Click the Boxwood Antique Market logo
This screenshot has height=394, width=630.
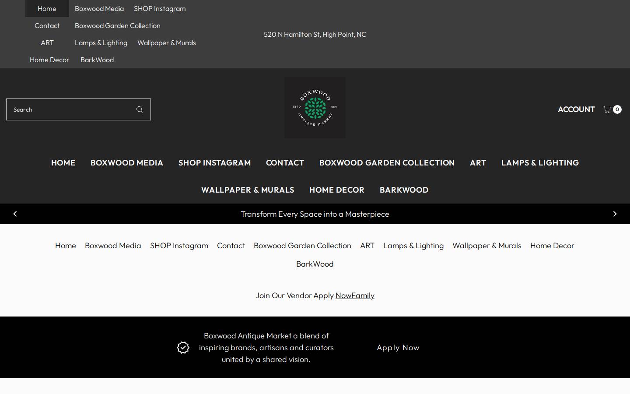pos(315,108)
